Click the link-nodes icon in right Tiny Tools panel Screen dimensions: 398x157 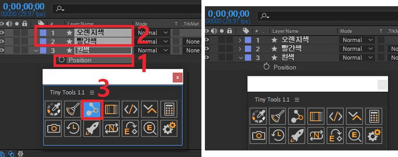click(x=297, y=116)
